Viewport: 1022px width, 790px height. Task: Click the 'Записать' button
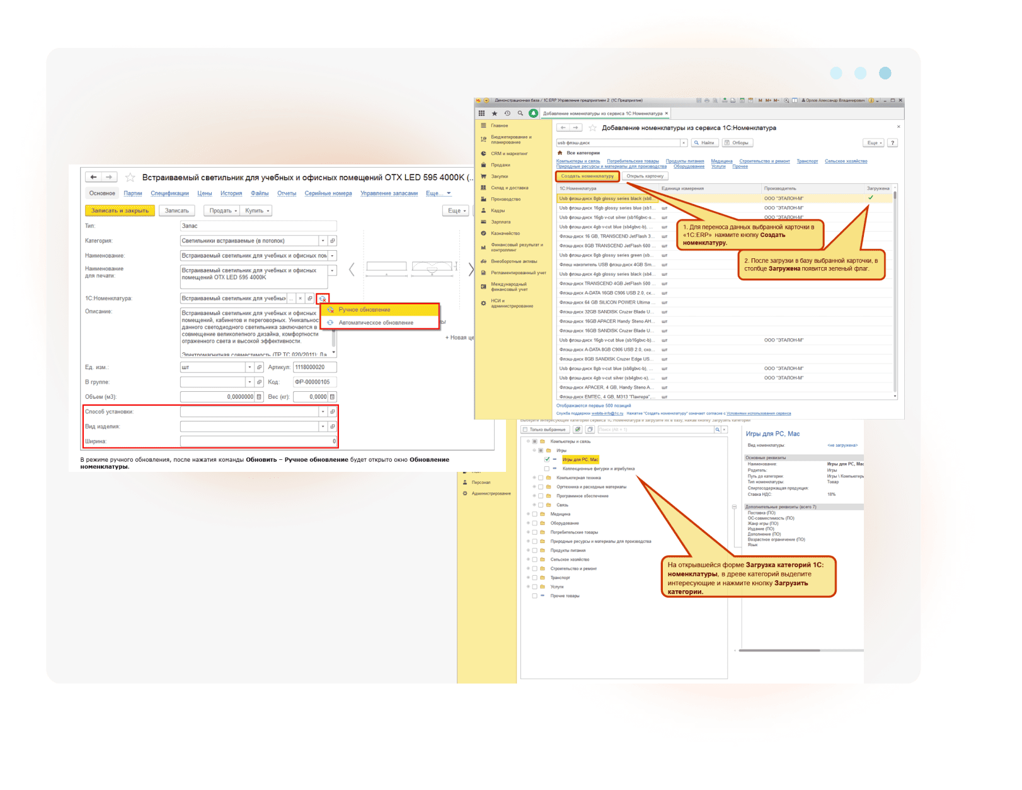coord(176,211)
